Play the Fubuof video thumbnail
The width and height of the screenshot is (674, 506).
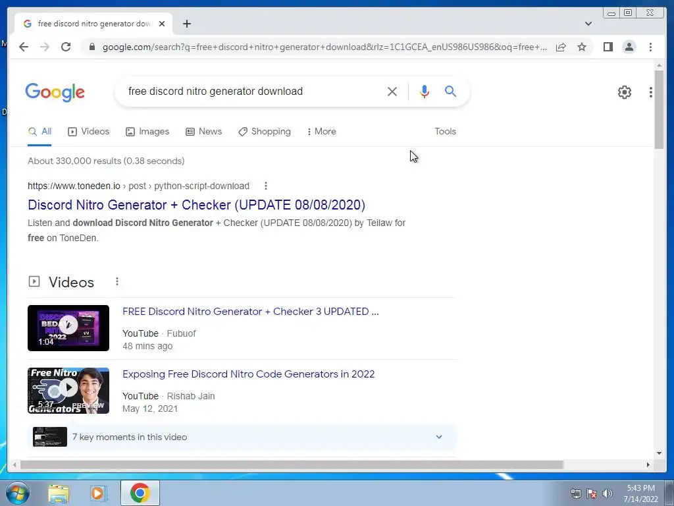pyautogui.click(x=68, y=328)
